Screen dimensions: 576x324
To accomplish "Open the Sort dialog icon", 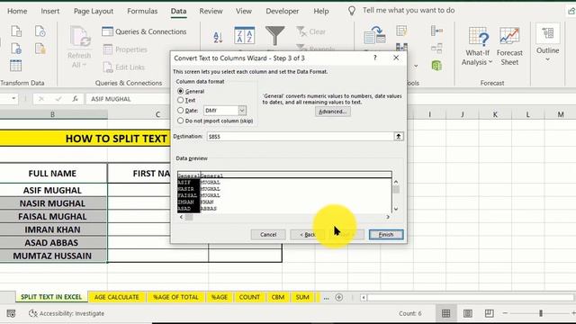I will 244,36.
